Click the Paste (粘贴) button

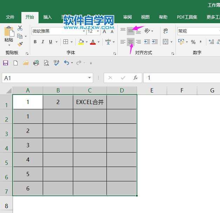coord(9,35)
